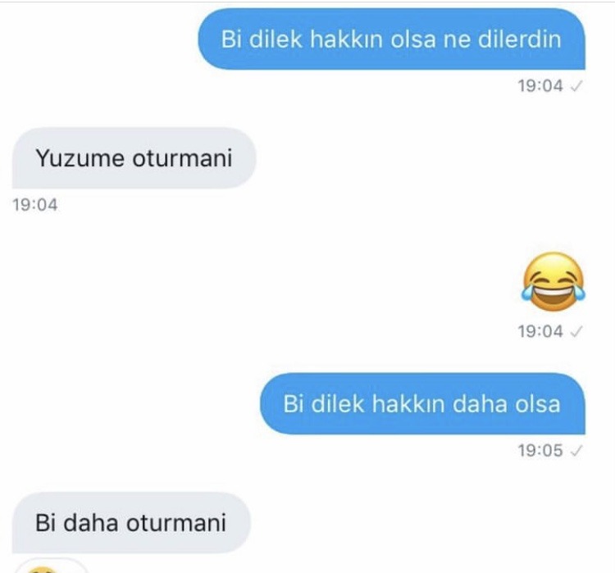615x573 pixels.
Task: Select the 'Bi daha oturmani' received message
Action: click(x=131, y=523)
